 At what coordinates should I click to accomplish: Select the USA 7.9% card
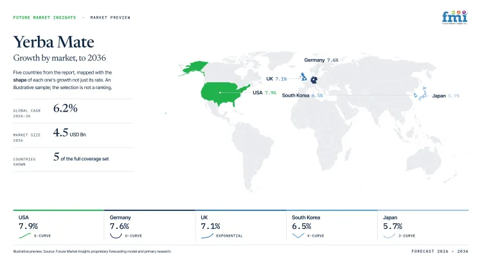point(58,226)
